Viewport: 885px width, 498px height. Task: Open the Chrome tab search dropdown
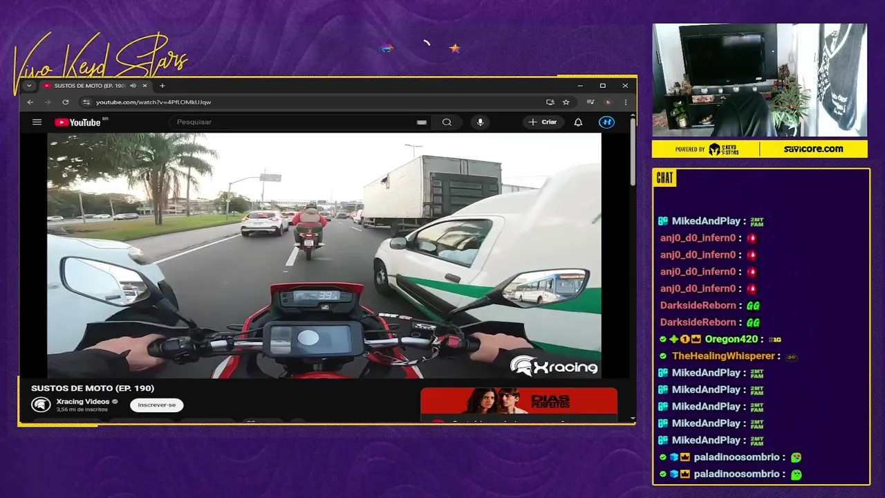[x=28, y=86]
